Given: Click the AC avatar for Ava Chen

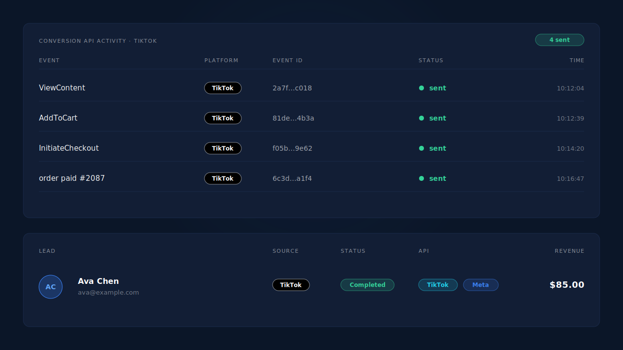Looking at the screenshot, I should (x=51, y=287).
